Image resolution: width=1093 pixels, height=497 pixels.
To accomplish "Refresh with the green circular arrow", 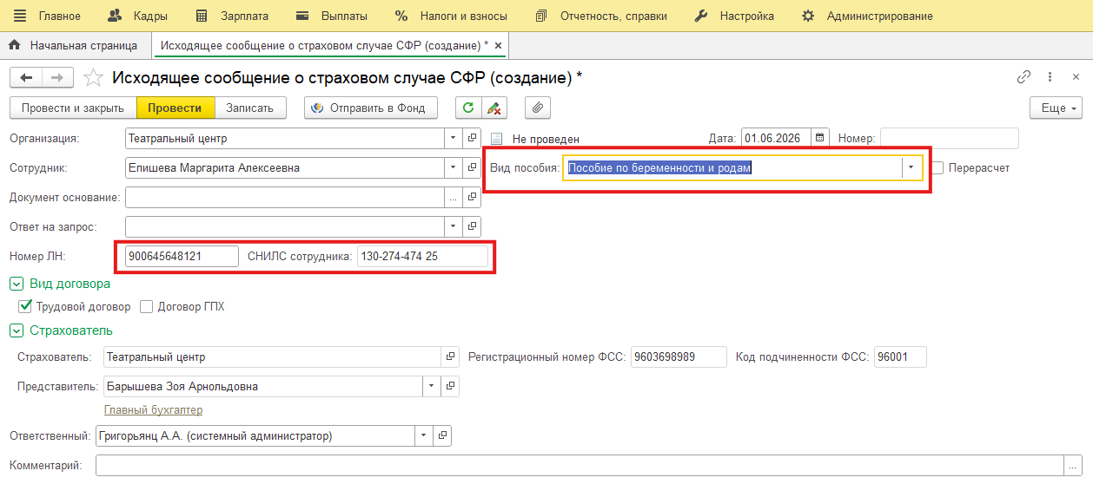I will pos(468,108).
